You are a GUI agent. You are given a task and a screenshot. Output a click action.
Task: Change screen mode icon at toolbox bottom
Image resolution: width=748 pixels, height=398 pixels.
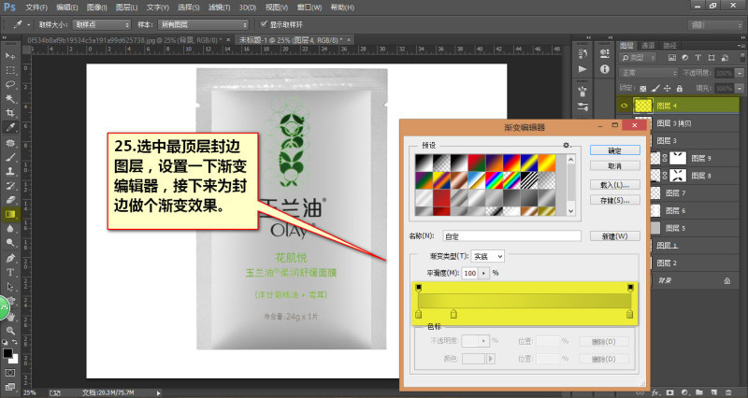(x=10, y=386)
